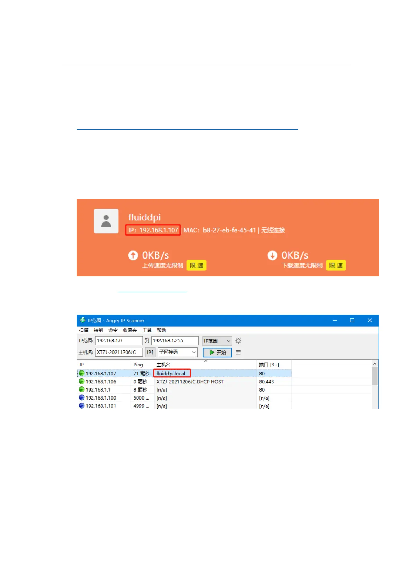
Task: Click green status icon for 192.168.1.1
Action: tap(82, 389)
